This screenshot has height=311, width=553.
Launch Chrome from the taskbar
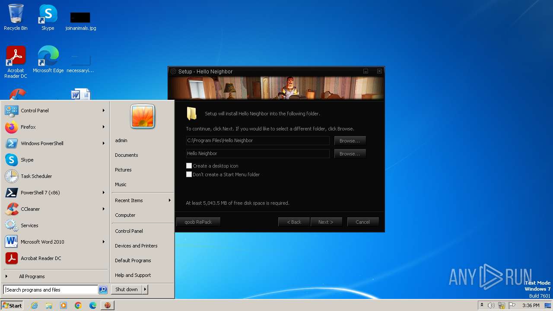(78, 305)
